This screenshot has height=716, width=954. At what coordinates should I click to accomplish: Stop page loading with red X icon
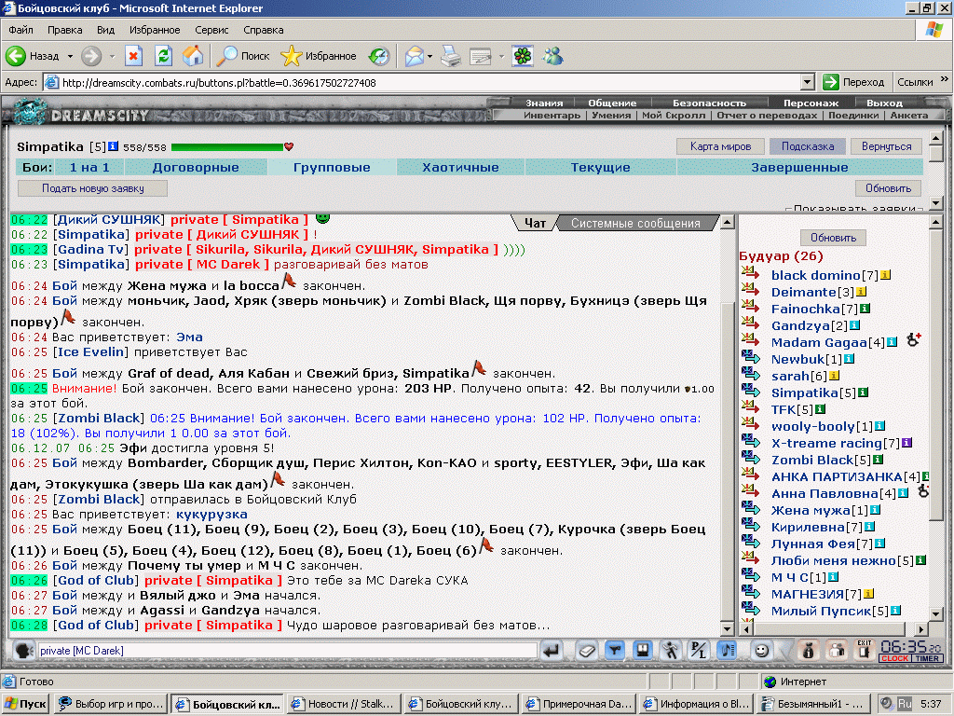[x=133, y=56]
